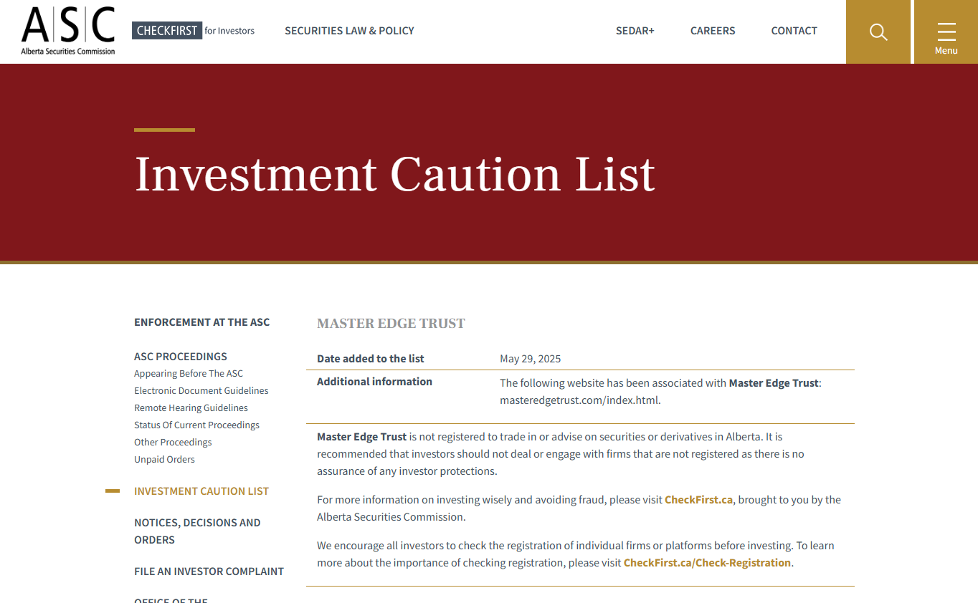Open Electronic Document Guidelines
The height and width of the screenshot is (603, 978).
pos(201,391)
